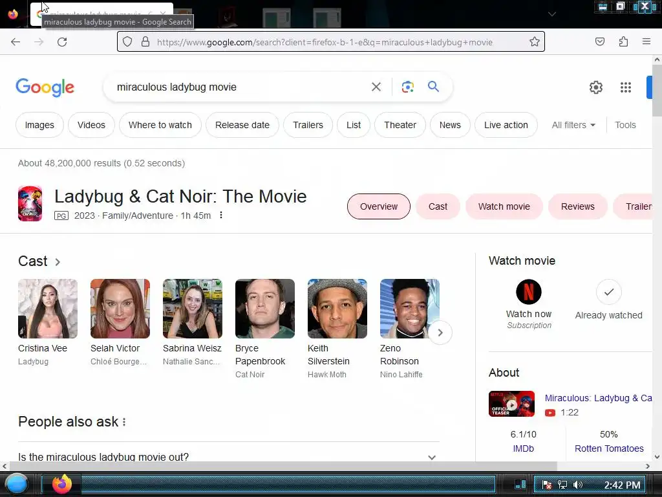This screenshot has width=662, height=497.
Task: Click the network tray icon
Action: pyautogui.click(x=562, y=485)
